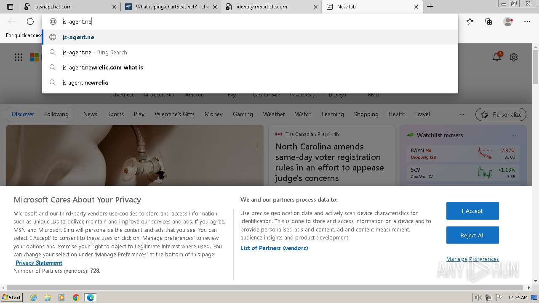Image resolution: width=539 pixels, height=303 pixels.
Task: Open the Sports category
Action: coord(115,114)
